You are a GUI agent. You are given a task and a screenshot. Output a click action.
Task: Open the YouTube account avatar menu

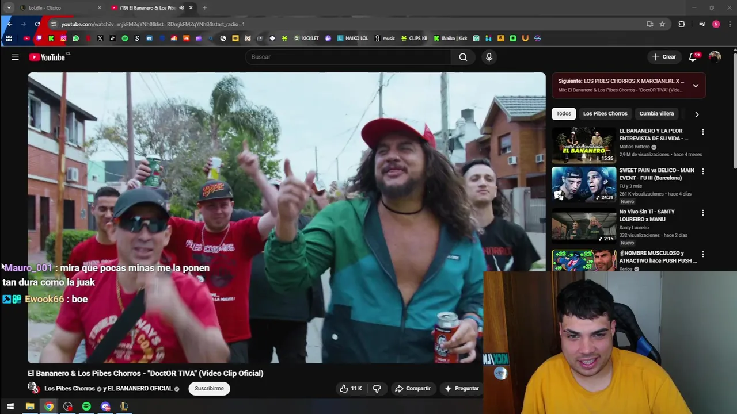click(715, 57)
